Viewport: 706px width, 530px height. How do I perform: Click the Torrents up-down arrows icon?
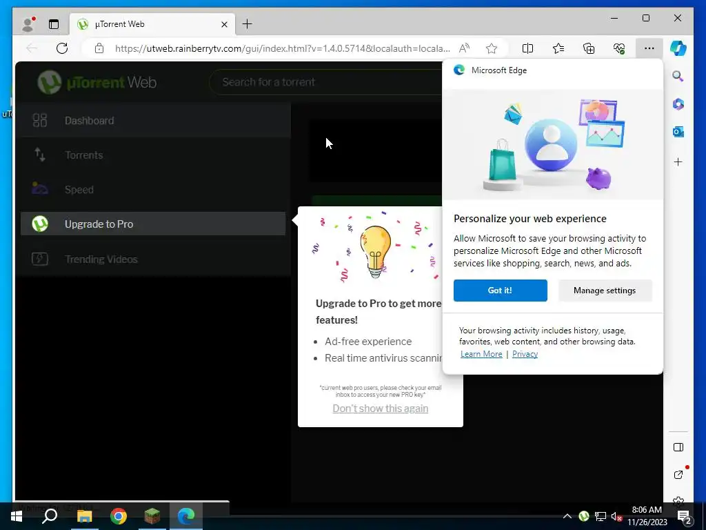tap(39, 155)
